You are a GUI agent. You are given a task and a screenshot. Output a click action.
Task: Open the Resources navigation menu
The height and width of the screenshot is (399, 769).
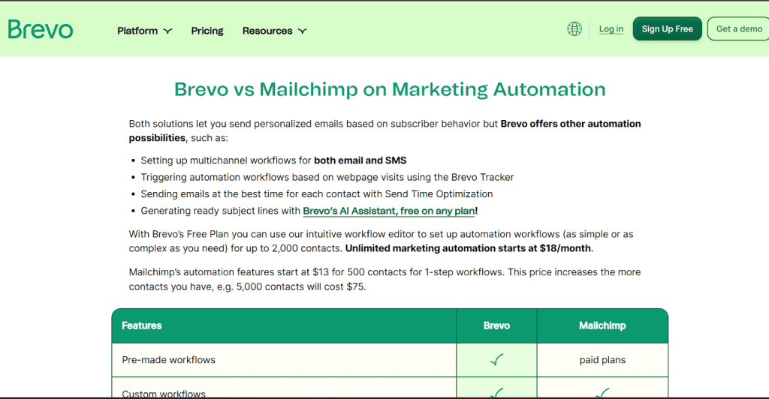(267, 31)
